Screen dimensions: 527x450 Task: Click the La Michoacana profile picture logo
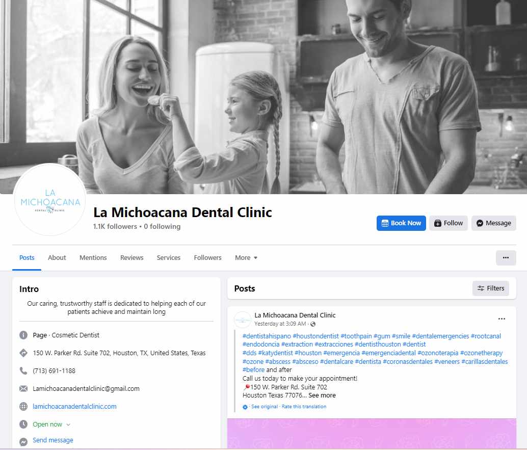pyautogui.click(x=50, y=200)
